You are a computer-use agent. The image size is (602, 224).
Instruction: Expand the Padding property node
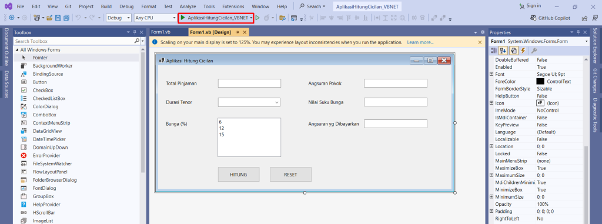(x=492, y=211)
